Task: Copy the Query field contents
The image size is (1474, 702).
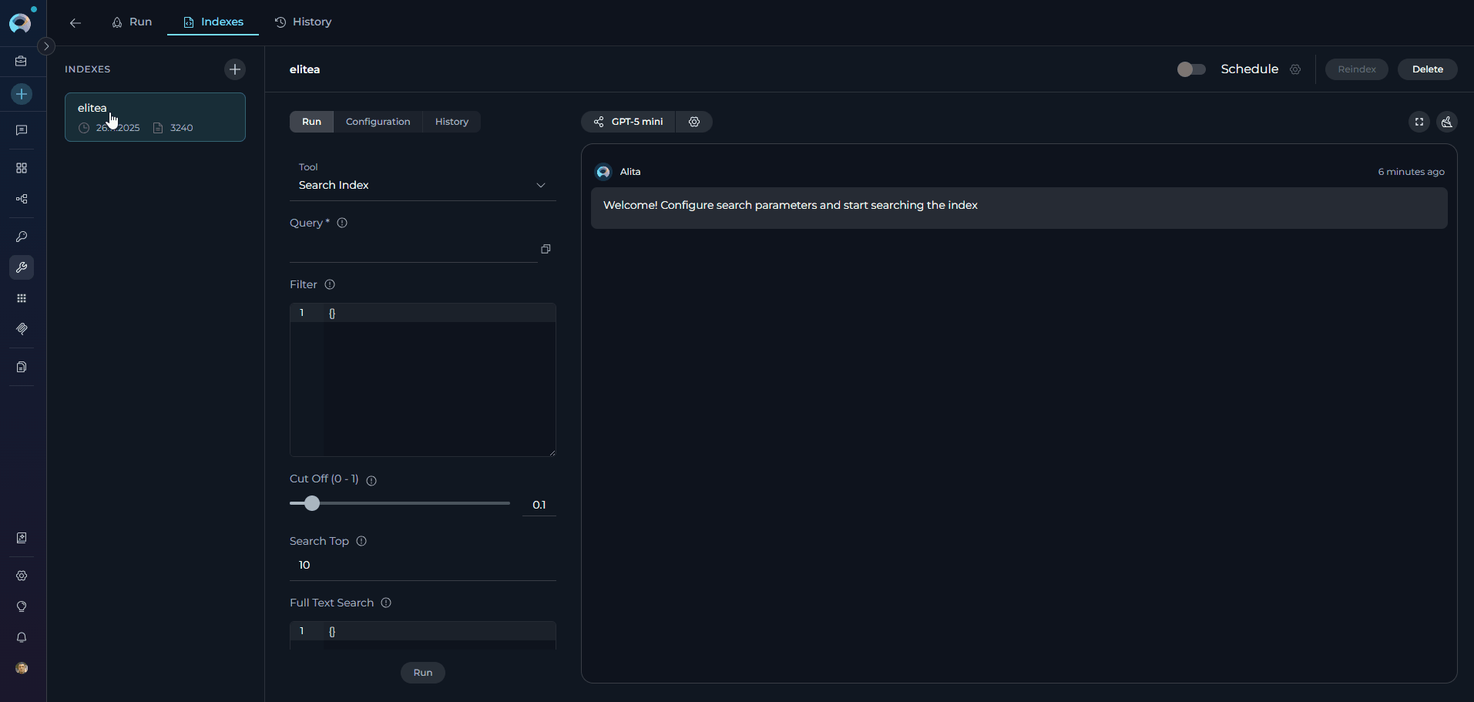Action: point(546,249)
